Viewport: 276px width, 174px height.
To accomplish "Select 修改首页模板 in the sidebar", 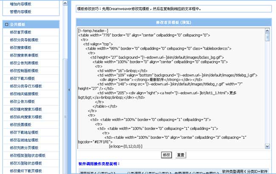I will tap(20, 32).
